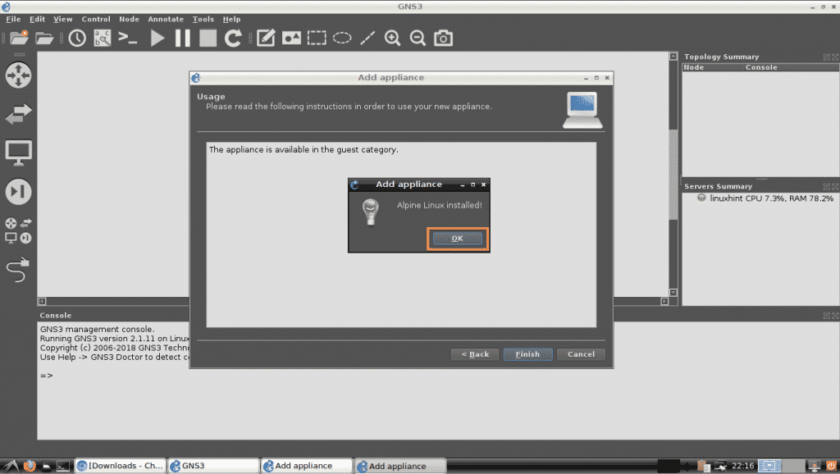Suspend all nodes using the pause icon

(x=182, y=38)
